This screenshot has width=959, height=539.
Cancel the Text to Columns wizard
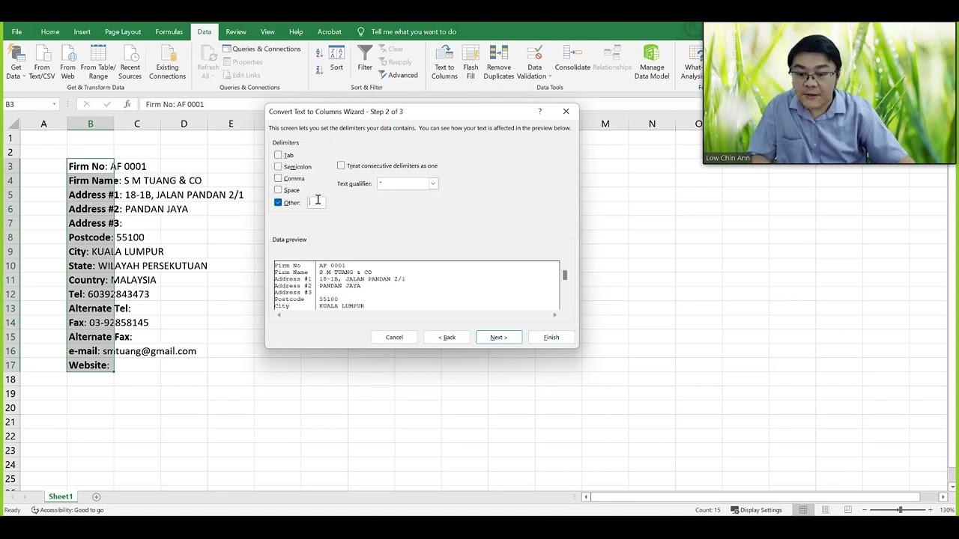point(394,337)
